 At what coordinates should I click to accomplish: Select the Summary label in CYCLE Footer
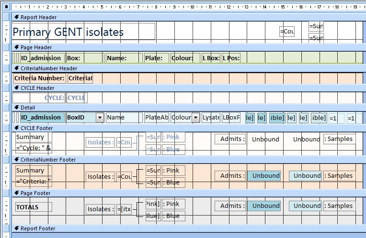coord(34,137)
